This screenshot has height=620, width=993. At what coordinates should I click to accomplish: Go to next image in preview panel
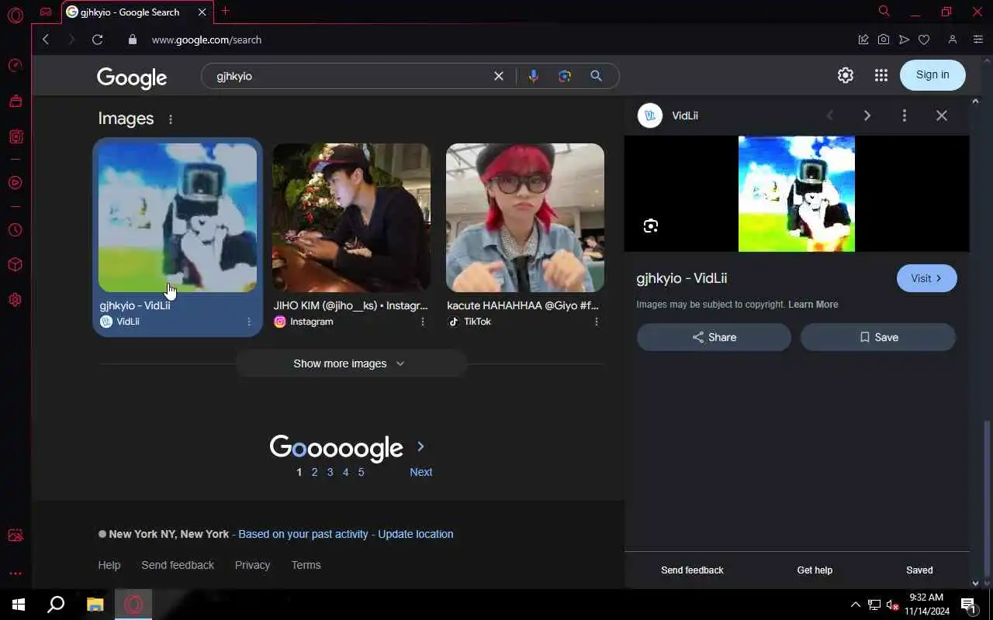(x=867, y=115)
